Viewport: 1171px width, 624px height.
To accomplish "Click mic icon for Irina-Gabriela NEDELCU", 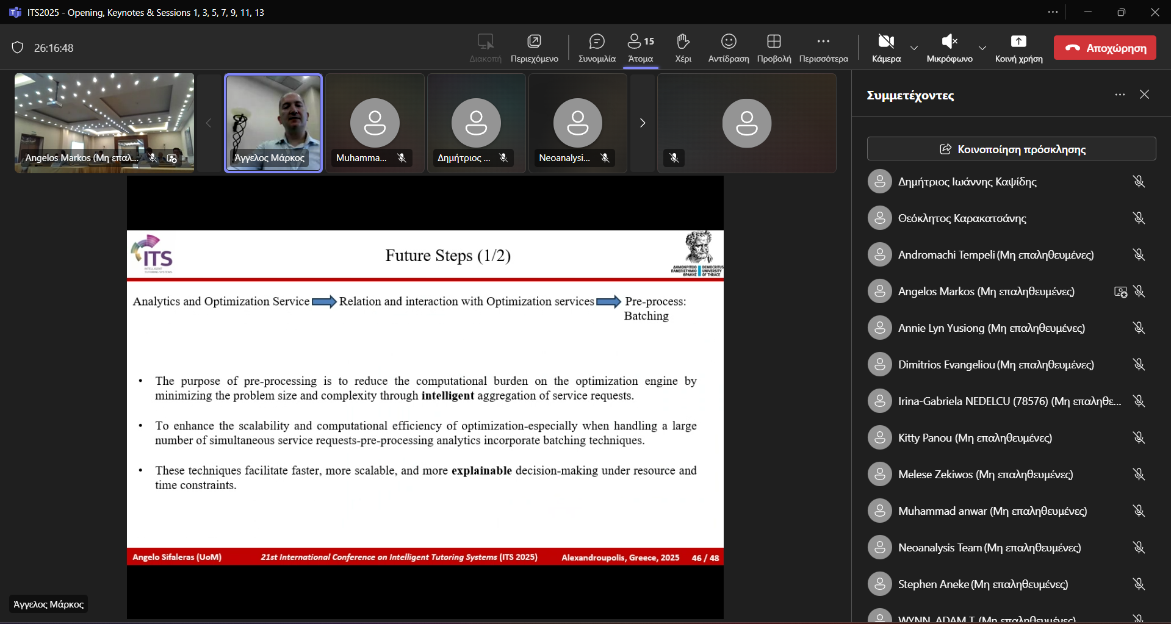I will coord(1139,401).
